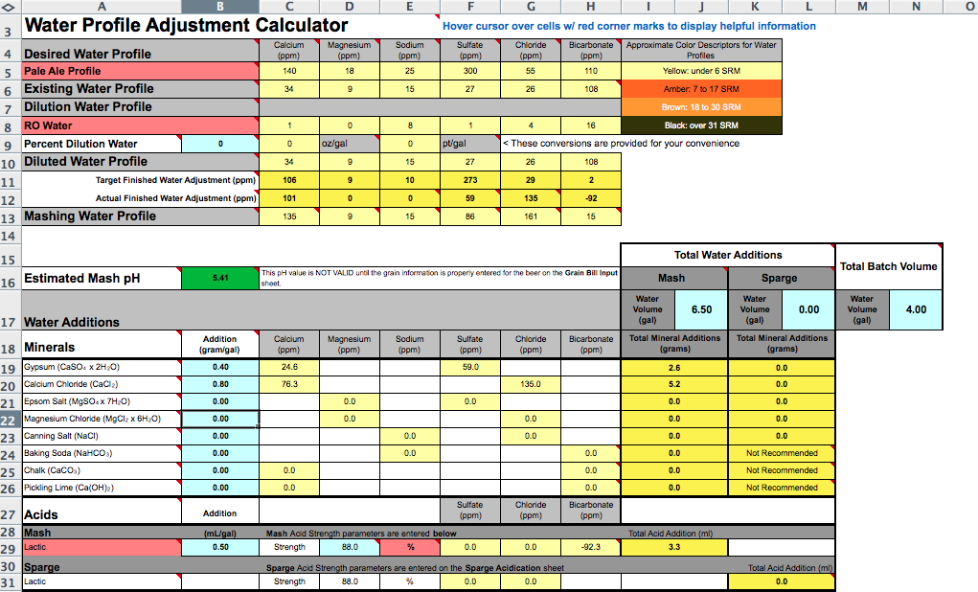
Task: Click Canning Salt addition value cell
Action: coord(220,436)
